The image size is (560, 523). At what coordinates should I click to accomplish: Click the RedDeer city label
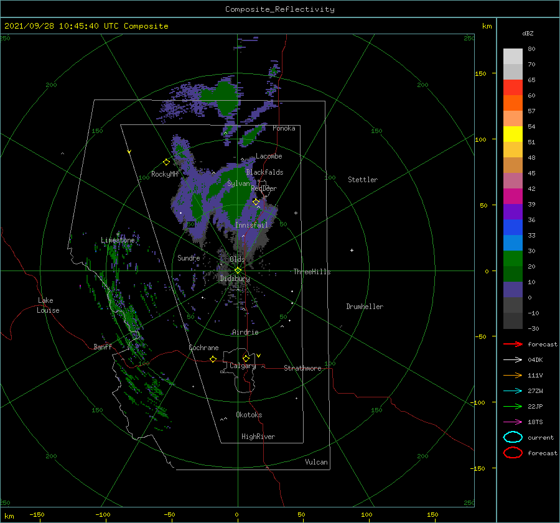click(x=264, y=188)
